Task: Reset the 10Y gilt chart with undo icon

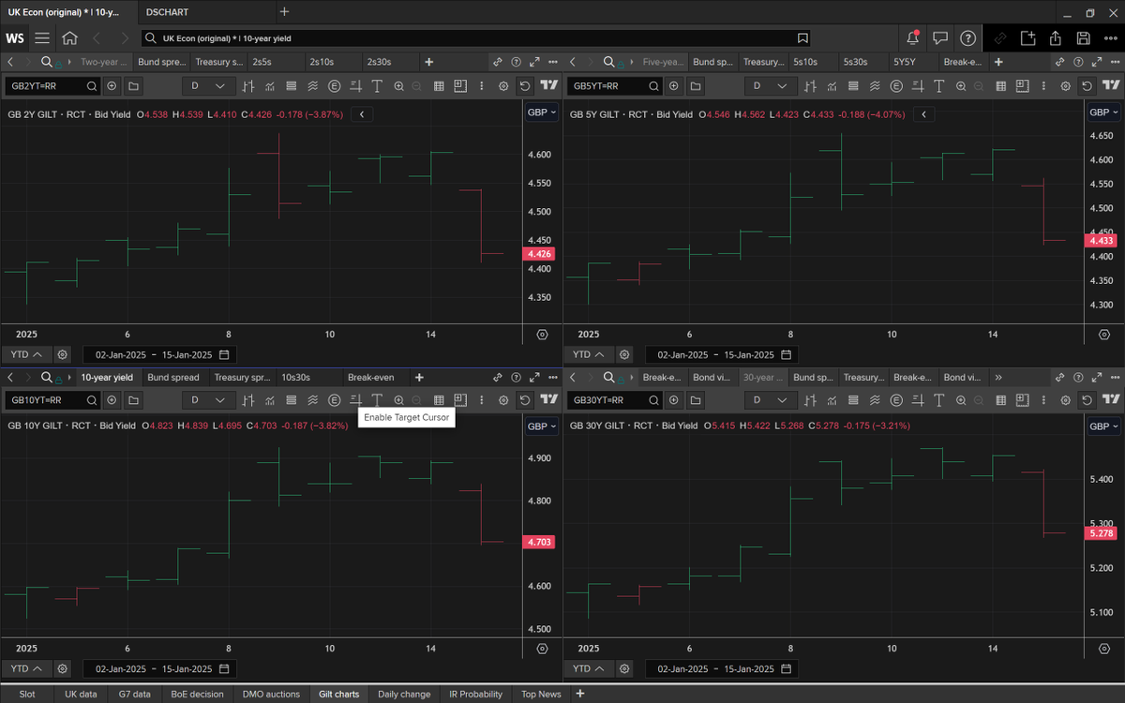Action: (525, 400)
